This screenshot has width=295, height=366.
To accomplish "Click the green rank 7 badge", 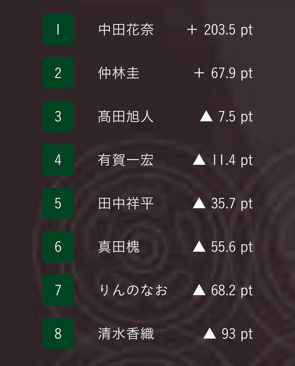I will point(58,290).
